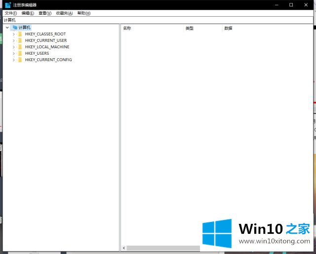This screenshot has width=316, height=254.
Task: Select HKEY_CLASSES_ROOT label in tree
Action: point(45,34)
